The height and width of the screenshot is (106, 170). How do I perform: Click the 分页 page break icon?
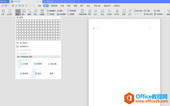click(x=3, y=11)
